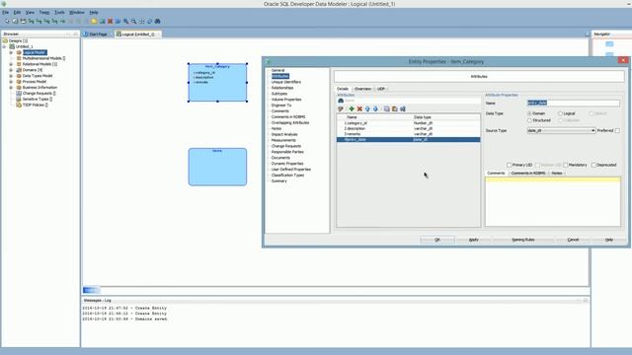The height and width of the screenshot is (355, 632).
Task: Click the green new entity icon in the main toolbar
Action: 102,22
